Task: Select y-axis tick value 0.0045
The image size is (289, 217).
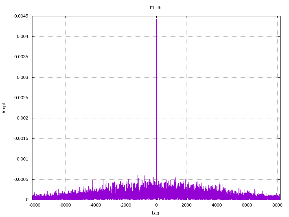Action: click(21, 16)
